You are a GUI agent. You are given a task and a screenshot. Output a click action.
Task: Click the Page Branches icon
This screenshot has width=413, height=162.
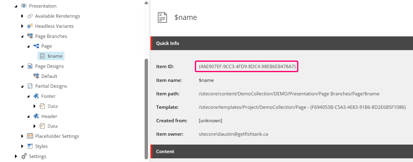[x=30, y=36]
